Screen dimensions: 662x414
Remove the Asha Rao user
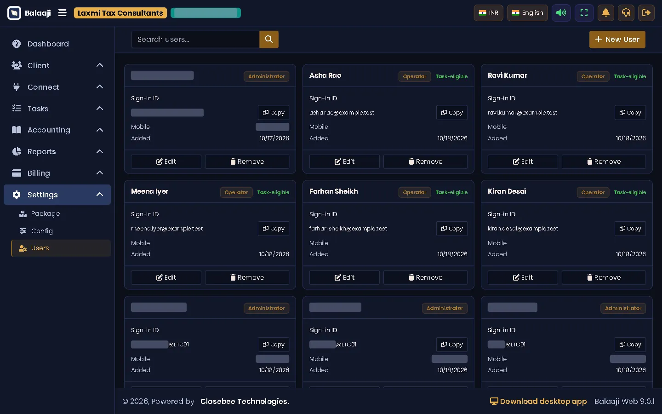pos(425,161)
